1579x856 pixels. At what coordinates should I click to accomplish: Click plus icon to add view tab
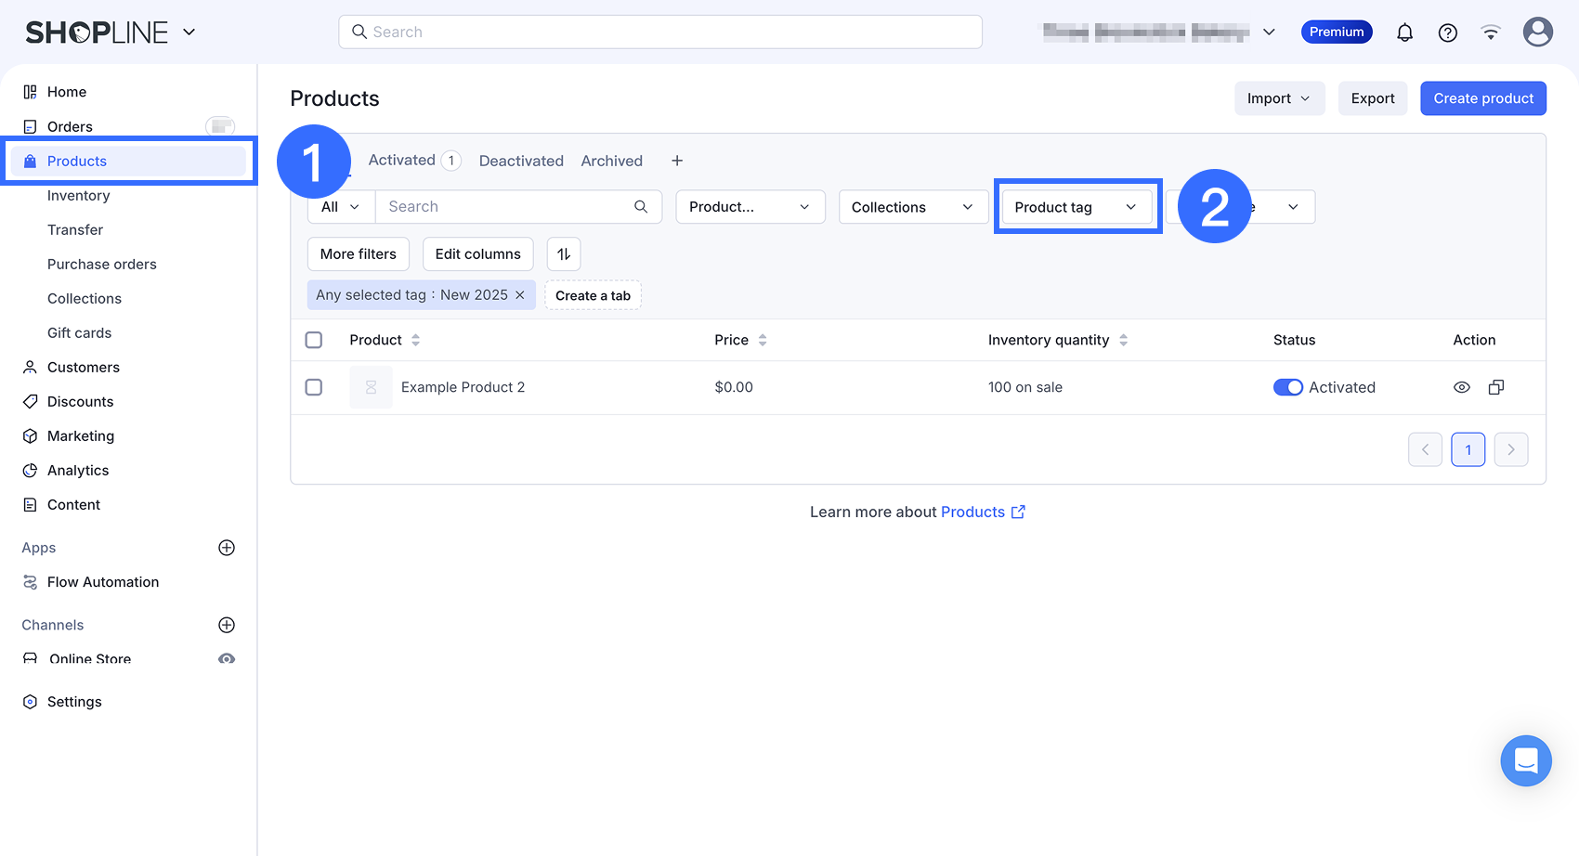[677, 161]
